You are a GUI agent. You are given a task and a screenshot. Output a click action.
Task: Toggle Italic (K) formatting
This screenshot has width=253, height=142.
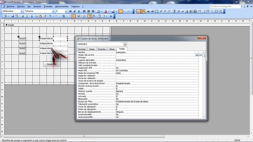coord(75,11)
